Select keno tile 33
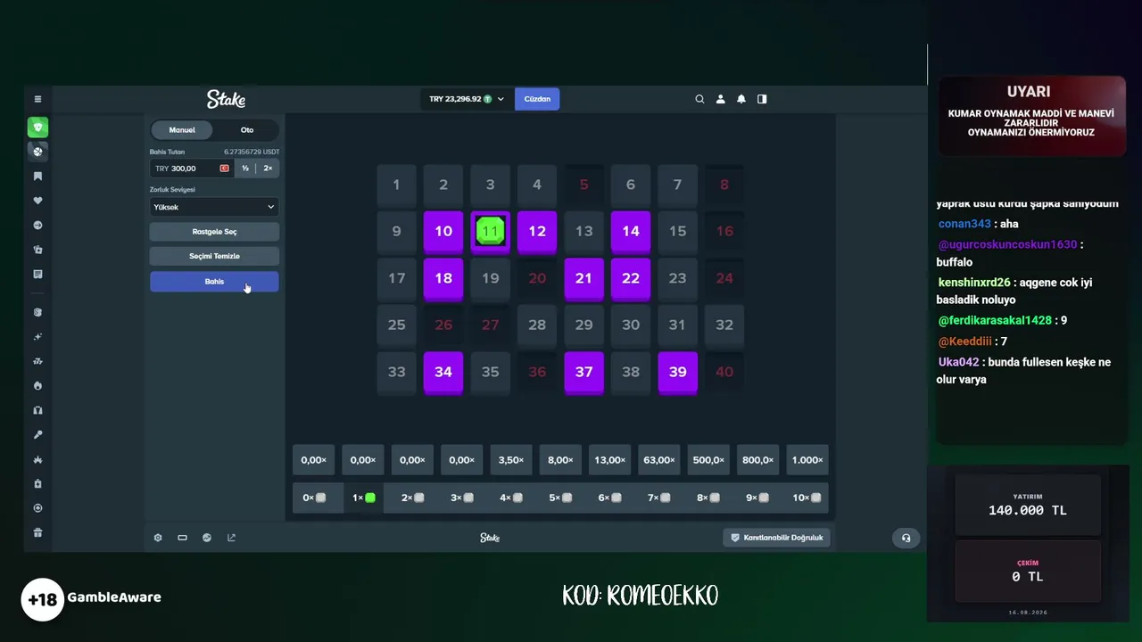This screenshot has width=1142, height=642. 396,372
